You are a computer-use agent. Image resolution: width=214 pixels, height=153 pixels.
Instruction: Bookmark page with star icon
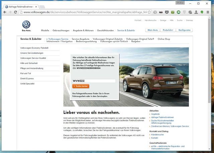[149, 12]
